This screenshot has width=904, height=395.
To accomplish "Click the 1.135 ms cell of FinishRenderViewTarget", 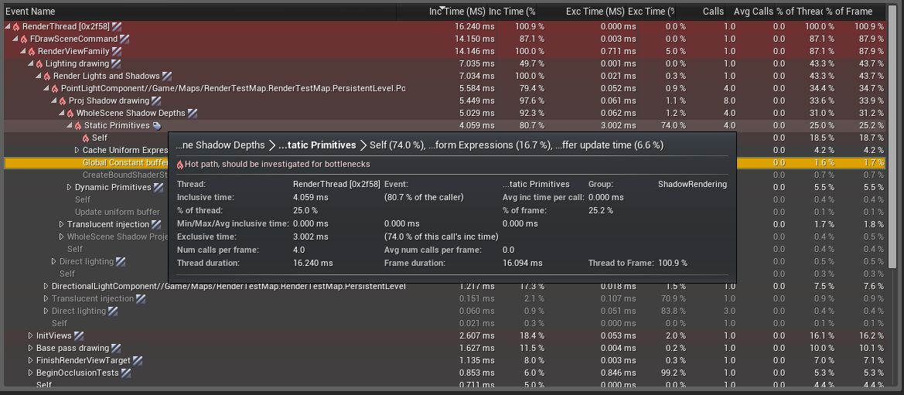I will pos(477,360).
